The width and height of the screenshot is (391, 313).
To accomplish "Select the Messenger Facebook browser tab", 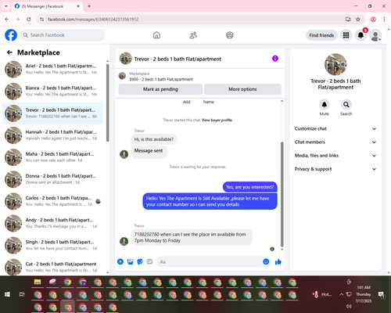I will tap(48, 6).
